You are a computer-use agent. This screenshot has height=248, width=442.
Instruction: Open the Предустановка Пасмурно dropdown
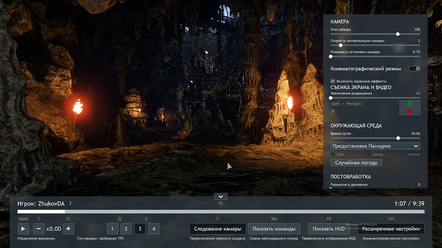(x=375, y=146)
